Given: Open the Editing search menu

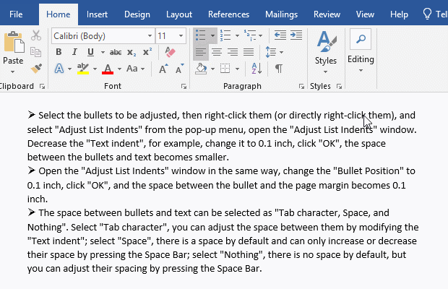Looking at the screenshot, I should click(x=361, y=51).
